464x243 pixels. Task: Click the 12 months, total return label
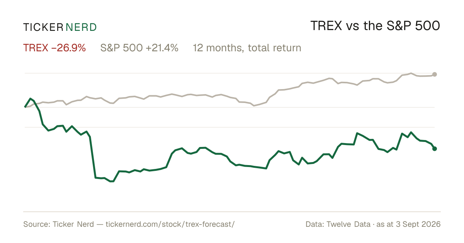pos(247,48)
